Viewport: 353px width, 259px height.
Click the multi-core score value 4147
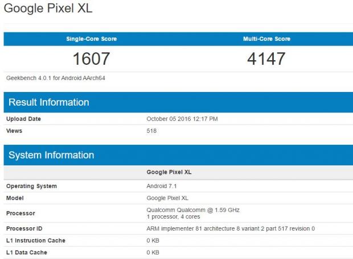[266, 58]
